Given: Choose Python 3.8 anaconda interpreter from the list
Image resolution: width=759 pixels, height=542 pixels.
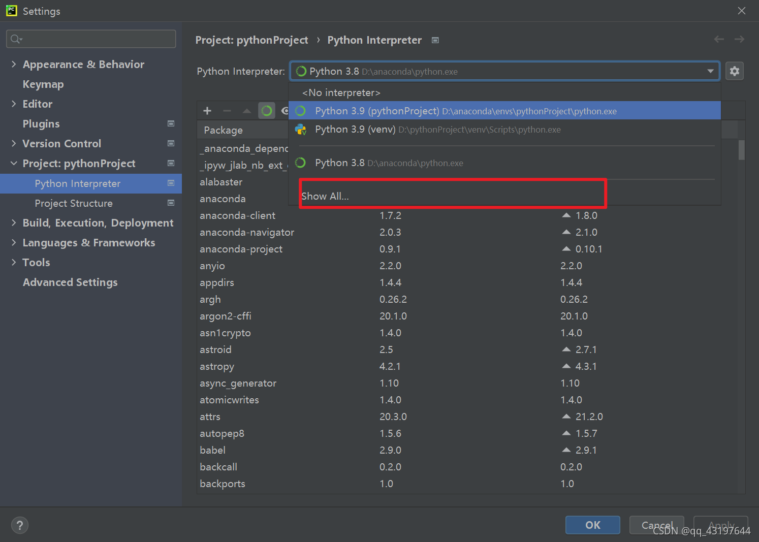Looking at the screenshot, I should pyautogui.click(x=504, y=163).
